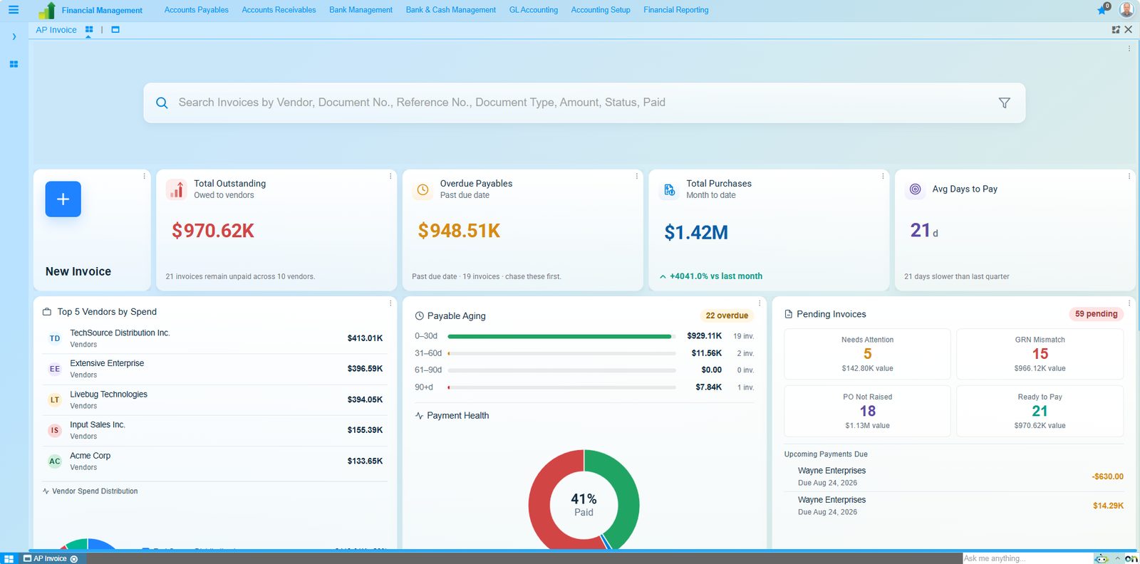Click the blue plus New Invoice button
Viewport: 1140px width, 564px height.
tap(63, 199)
